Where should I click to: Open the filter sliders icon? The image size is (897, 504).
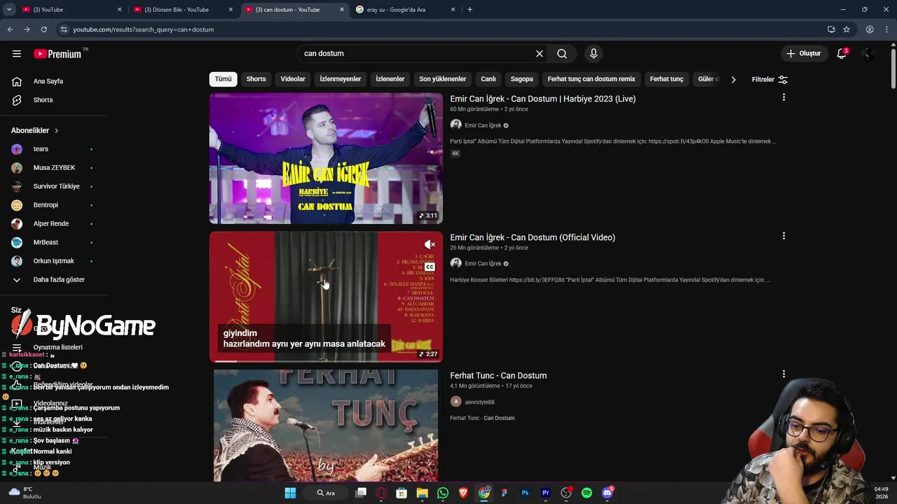click(x=783, y=80)
